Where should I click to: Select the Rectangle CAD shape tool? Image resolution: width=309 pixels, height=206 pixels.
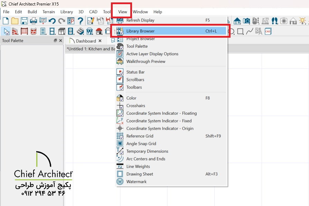tap(241, 31)
